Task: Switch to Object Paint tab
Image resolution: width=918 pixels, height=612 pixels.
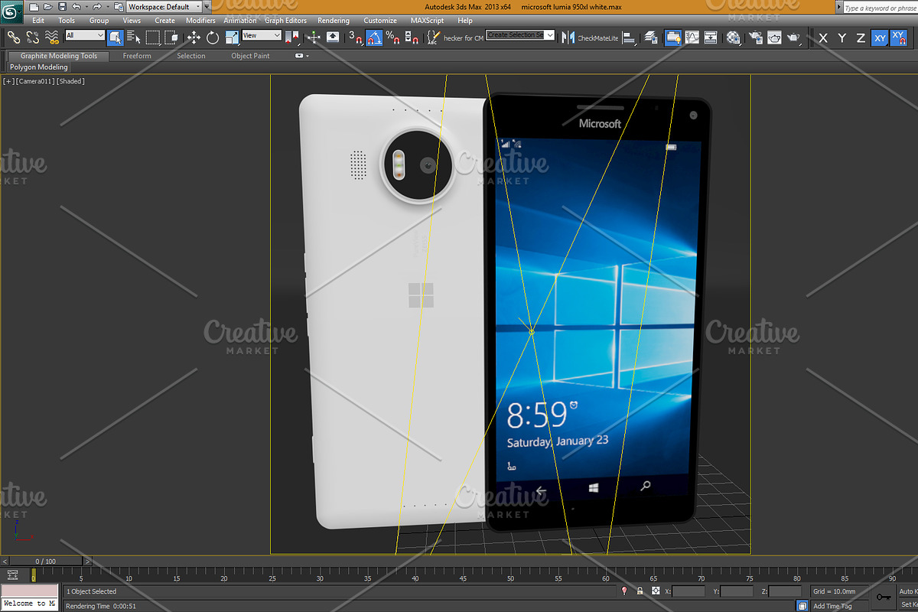Action: pos(250,56)
